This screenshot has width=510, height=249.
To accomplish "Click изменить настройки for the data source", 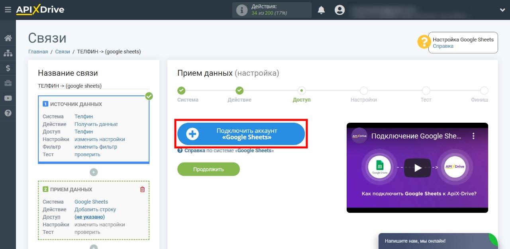I will [x=100, y=139].
